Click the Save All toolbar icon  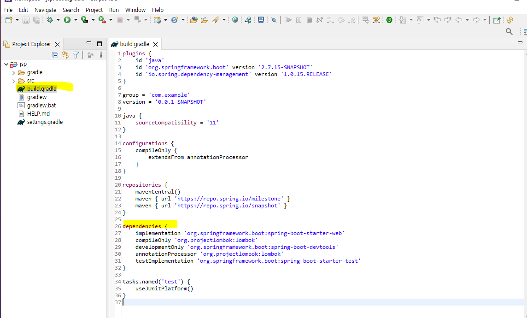pyautogui.click(x=37, y=20)
